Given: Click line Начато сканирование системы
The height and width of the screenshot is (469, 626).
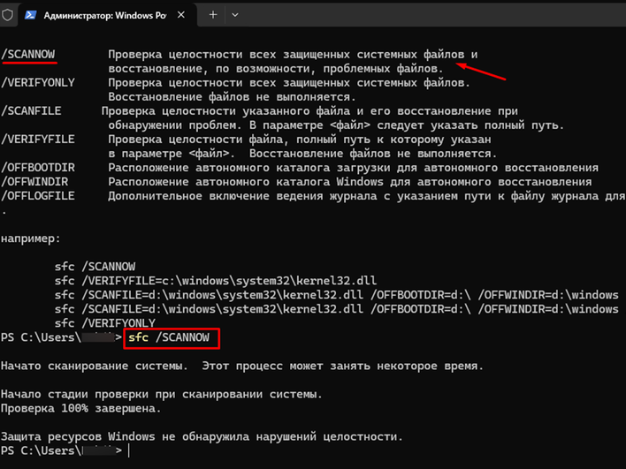Looking at the screenshot, I should (242, 366).
